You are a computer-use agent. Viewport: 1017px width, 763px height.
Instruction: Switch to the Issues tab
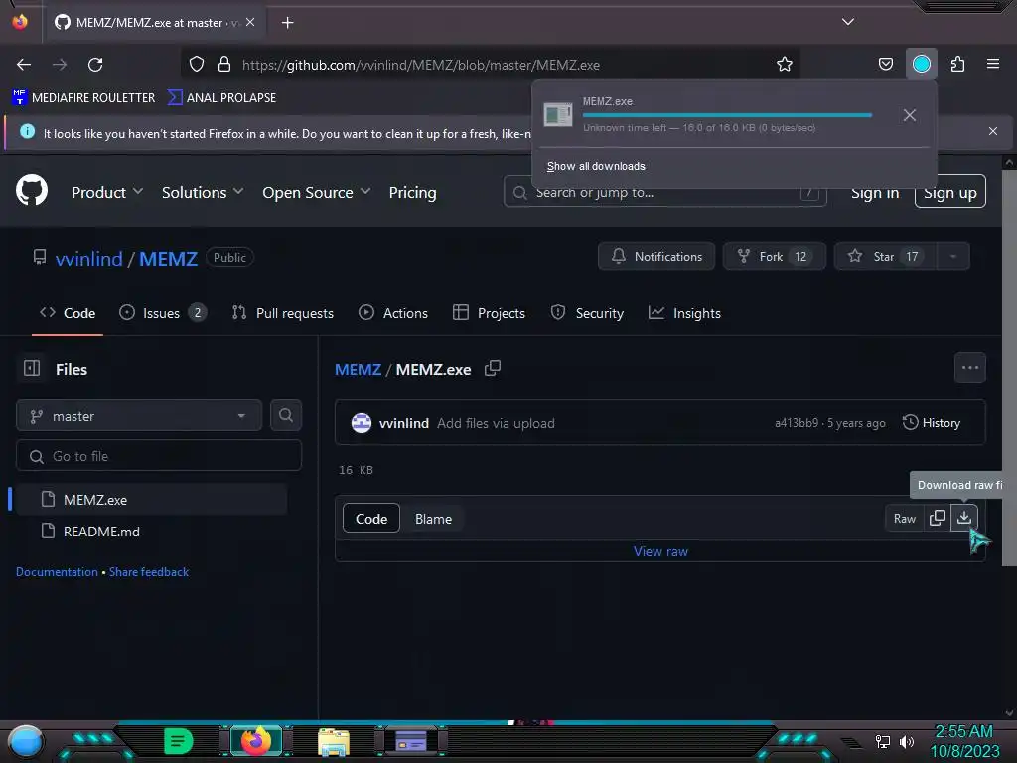pyautogui.click(x=163, y=313)
